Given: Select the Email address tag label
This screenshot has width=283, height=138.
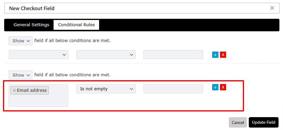Looking at the screenshot, I should tap(32, 91).
